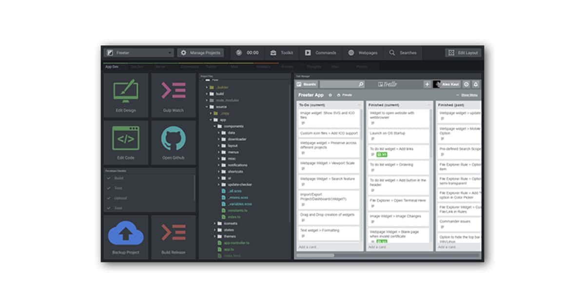Screen dimensions: 585x307
Task: Collapse the components folder
Action: point(214,126)
